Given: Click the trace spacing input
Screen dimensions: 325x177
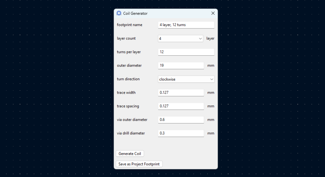Looking at the screenshot, I should [181, 106].
